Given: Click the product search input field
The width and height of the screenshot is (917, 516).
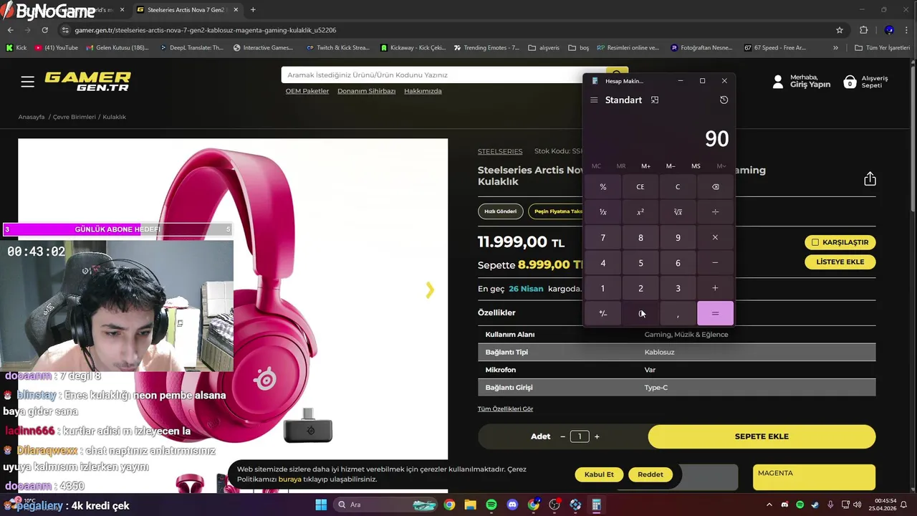Looking at the screenshot, I should (443, 75).
